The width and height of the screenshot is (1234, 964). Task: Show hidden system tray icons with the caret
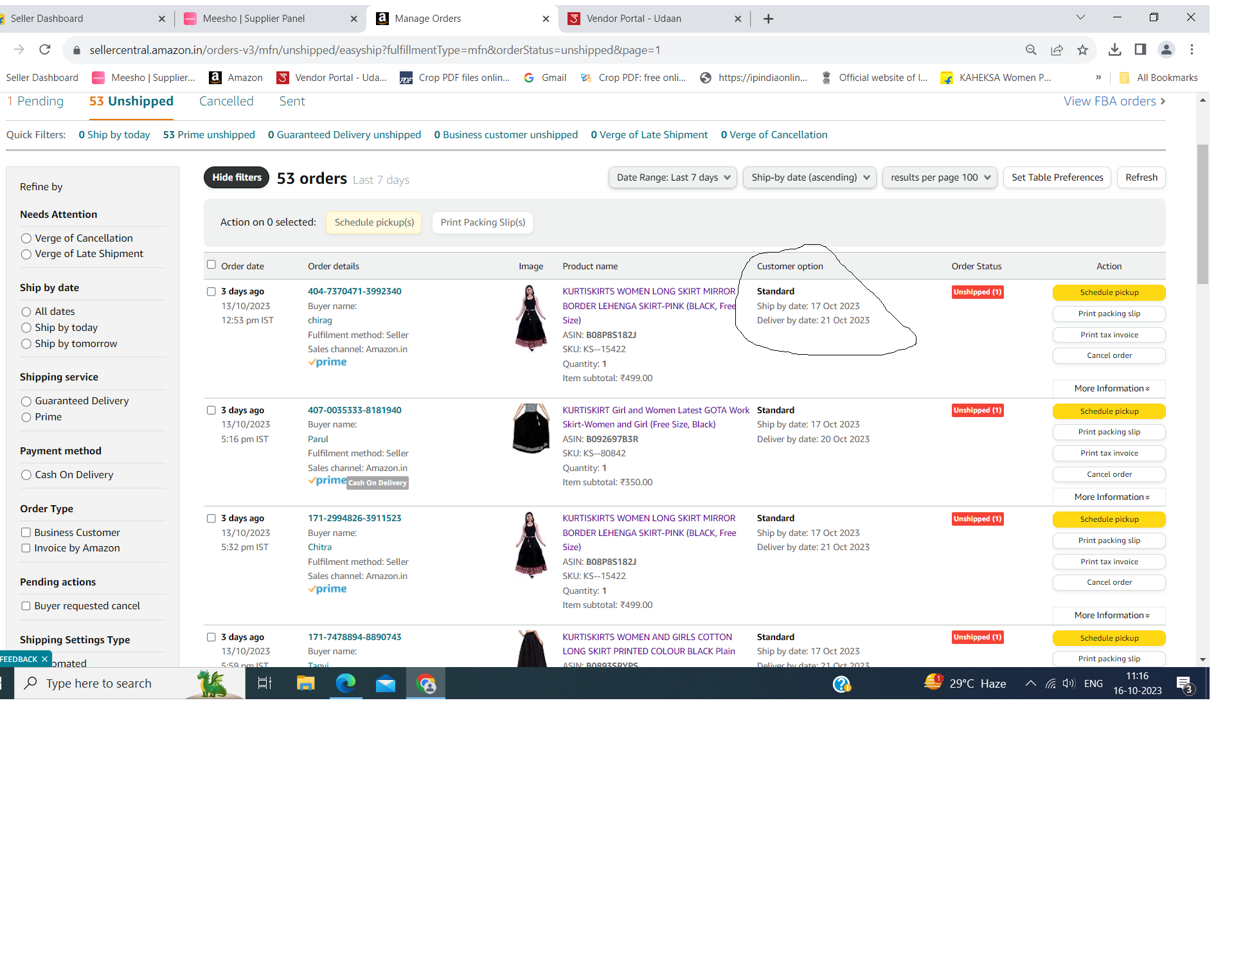pos(1030,684)
